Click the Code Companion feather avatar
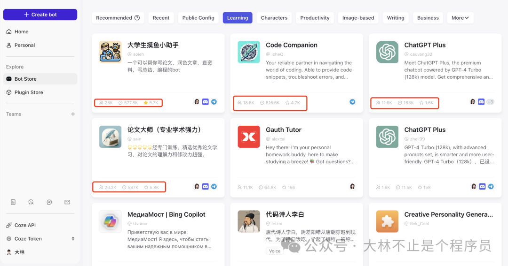Image resolution: width=508 pixels, height=266 pixels. [x=249, y=52]
